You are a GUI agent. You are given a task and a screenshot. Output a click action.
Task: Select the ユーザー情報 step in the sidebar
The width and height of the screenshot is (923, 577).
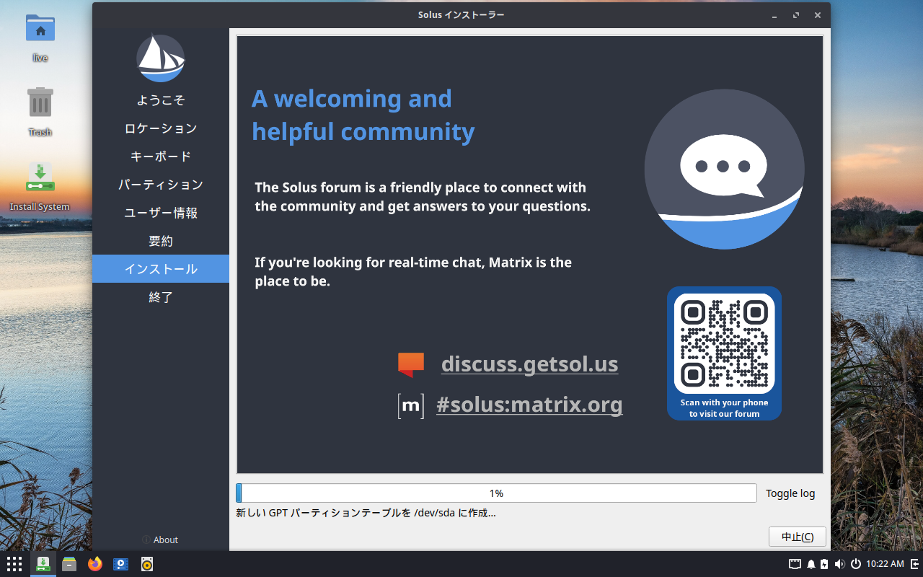click(161, 213)
